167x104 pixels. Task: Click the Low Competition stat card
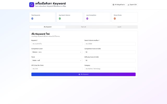coord(97,17)
